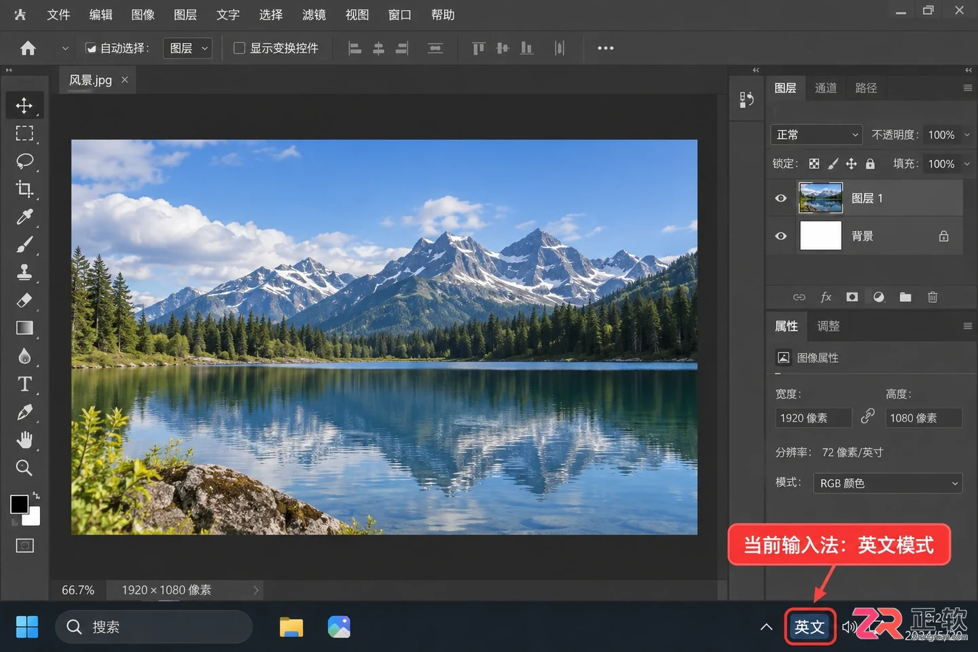Open the 图像 menu
Screen dimensions: 978x652
143,15
